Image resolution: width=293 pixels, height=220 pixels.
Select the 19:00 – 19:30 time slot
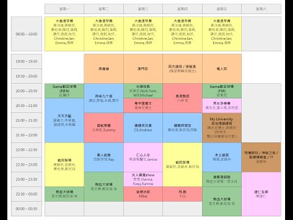coord(26,61)
